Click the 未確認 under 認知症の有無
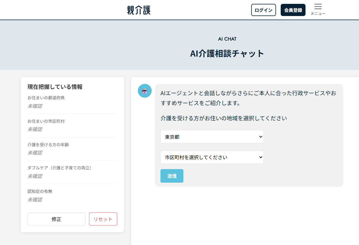Image resolution: width=359 pixels, height=245 pixels. pos(35,199)
